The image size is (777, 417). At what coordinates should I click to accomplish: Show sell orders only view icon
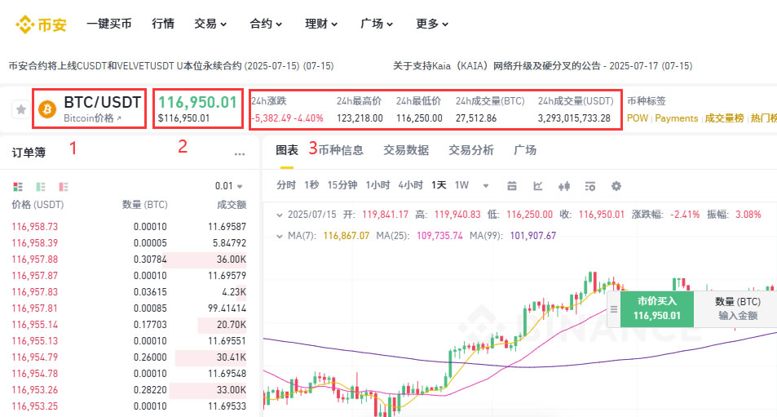click(x=64, y=186)
